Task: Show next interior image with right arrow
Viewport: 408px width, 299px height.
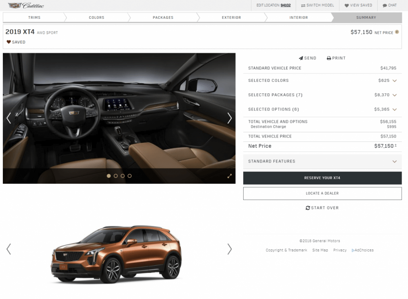Action: [229, 118]
